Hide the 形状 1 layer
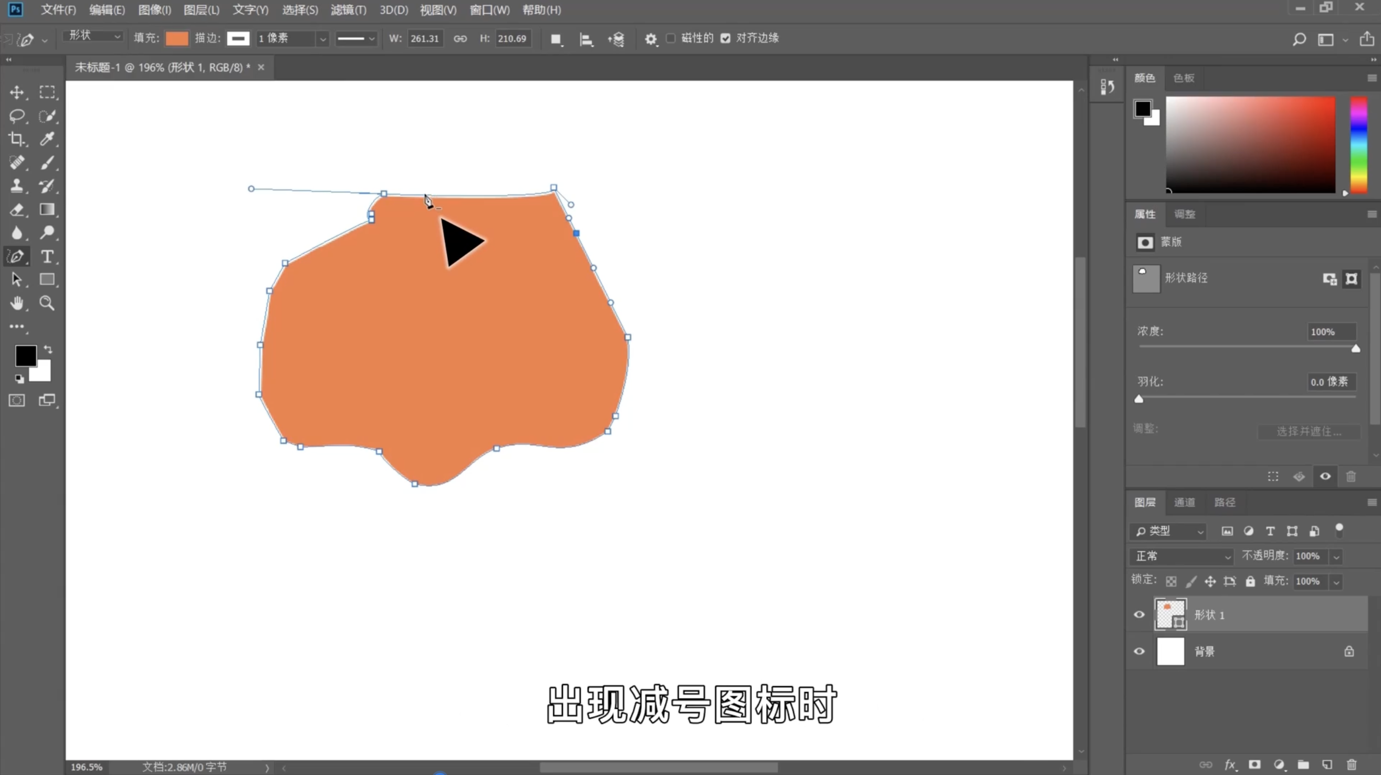This screenshot has width=1381, height=775. tap(1139, 614)
